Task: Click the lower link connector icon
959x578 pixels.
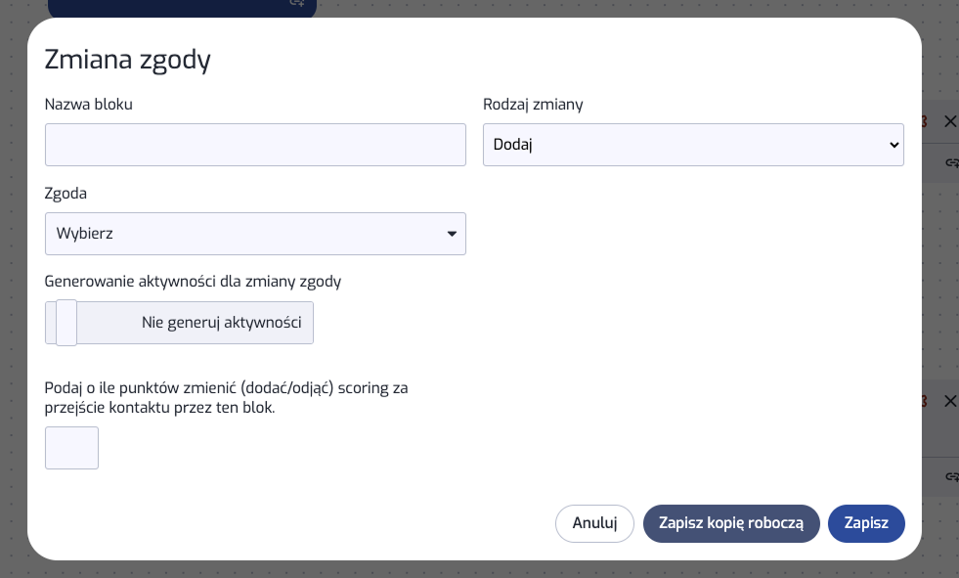Action: 951,477
